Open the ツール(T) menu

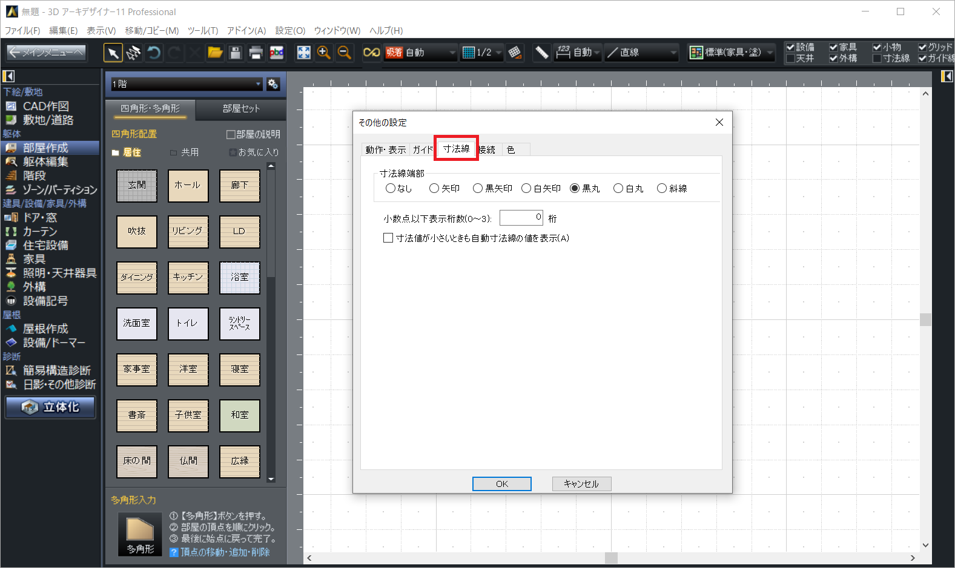tap(202, 30)
